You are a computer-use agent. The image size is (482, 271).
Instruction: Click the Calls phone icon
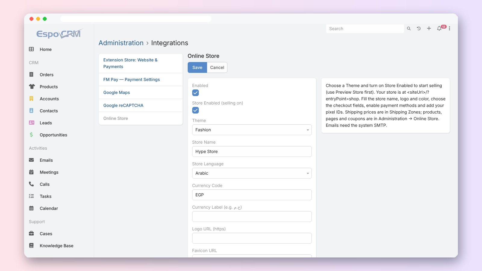tap(31, 184)
